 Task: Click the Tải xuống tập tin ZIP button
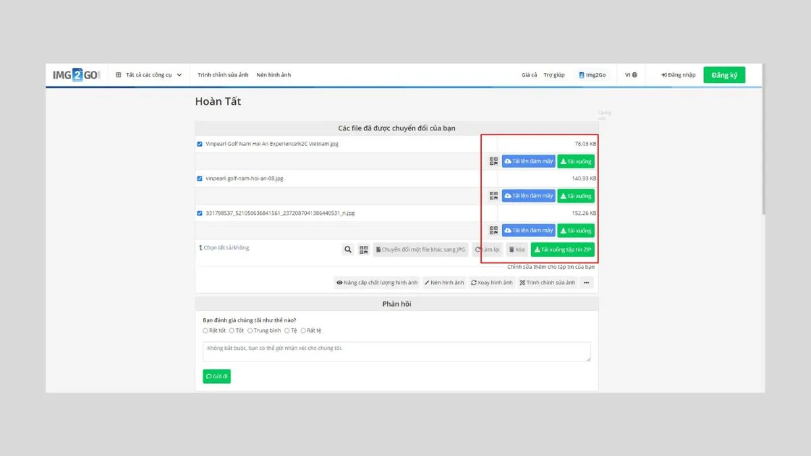pyautogui.click(x=562, y=249)
